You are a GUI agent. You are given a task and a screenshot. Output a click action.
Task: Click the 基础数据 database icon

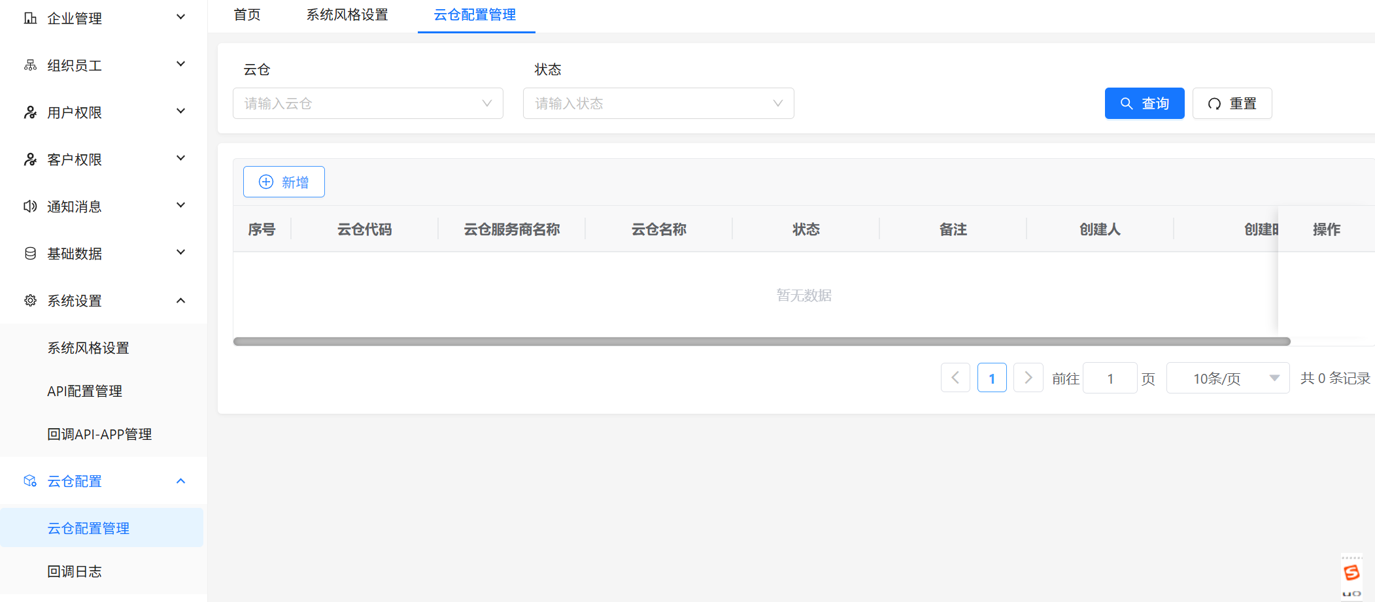(x=30, y=254)
